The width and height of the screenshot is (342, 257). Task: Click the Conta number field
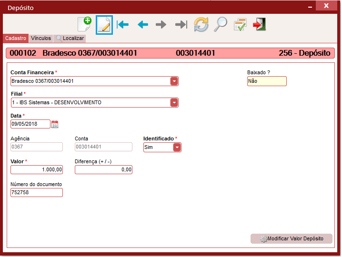click(x=103, y=147)
